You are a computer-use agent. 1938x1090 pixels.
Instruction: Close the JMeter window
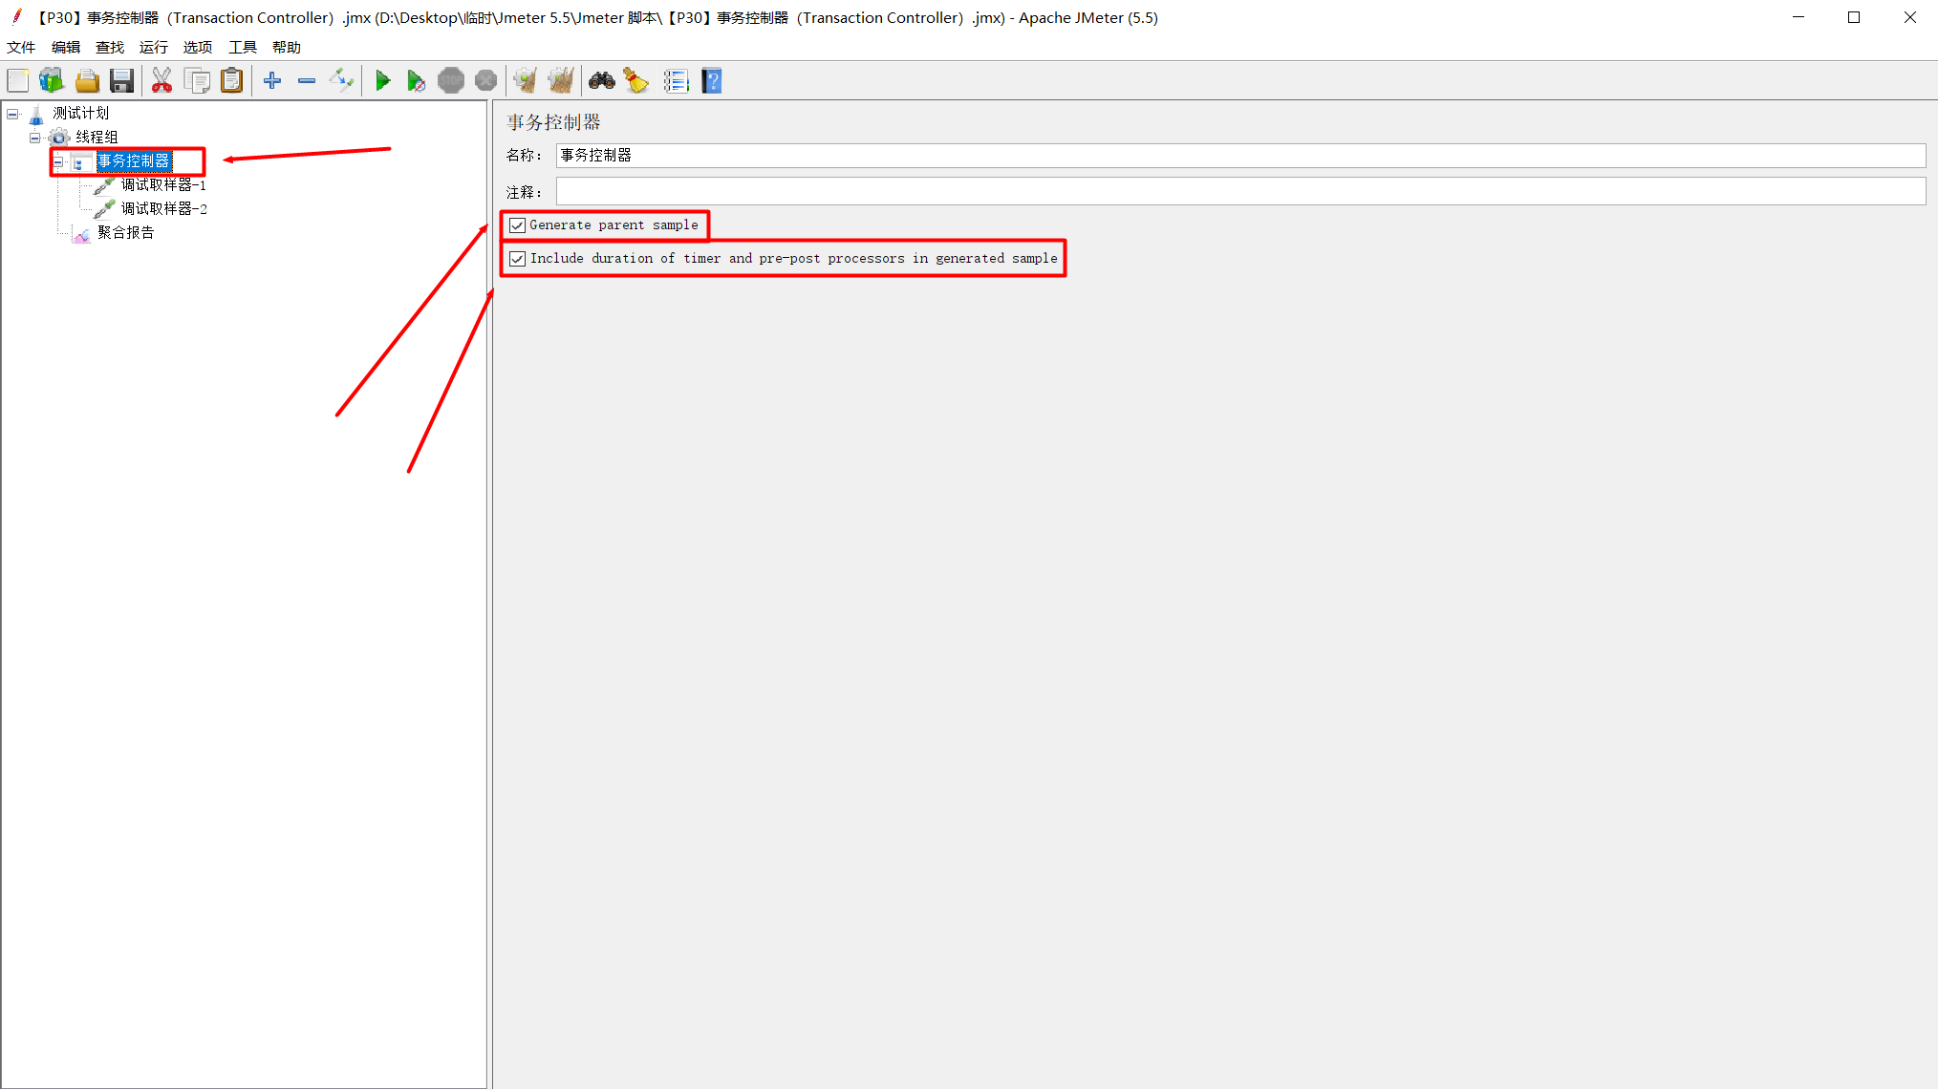[1909, 17]
